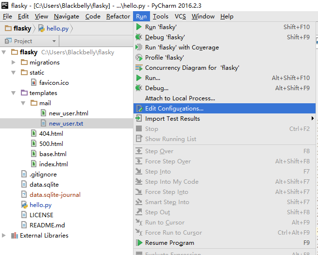Click the Profile 'flasky' icon
Viewport: 318px width, 255px height.
tap(139, 58)
